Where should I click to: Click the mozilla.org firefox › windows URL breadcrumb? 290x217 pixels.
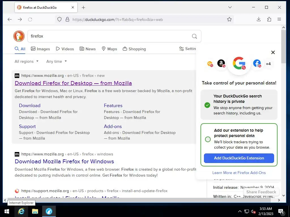[x=67, y=154]
